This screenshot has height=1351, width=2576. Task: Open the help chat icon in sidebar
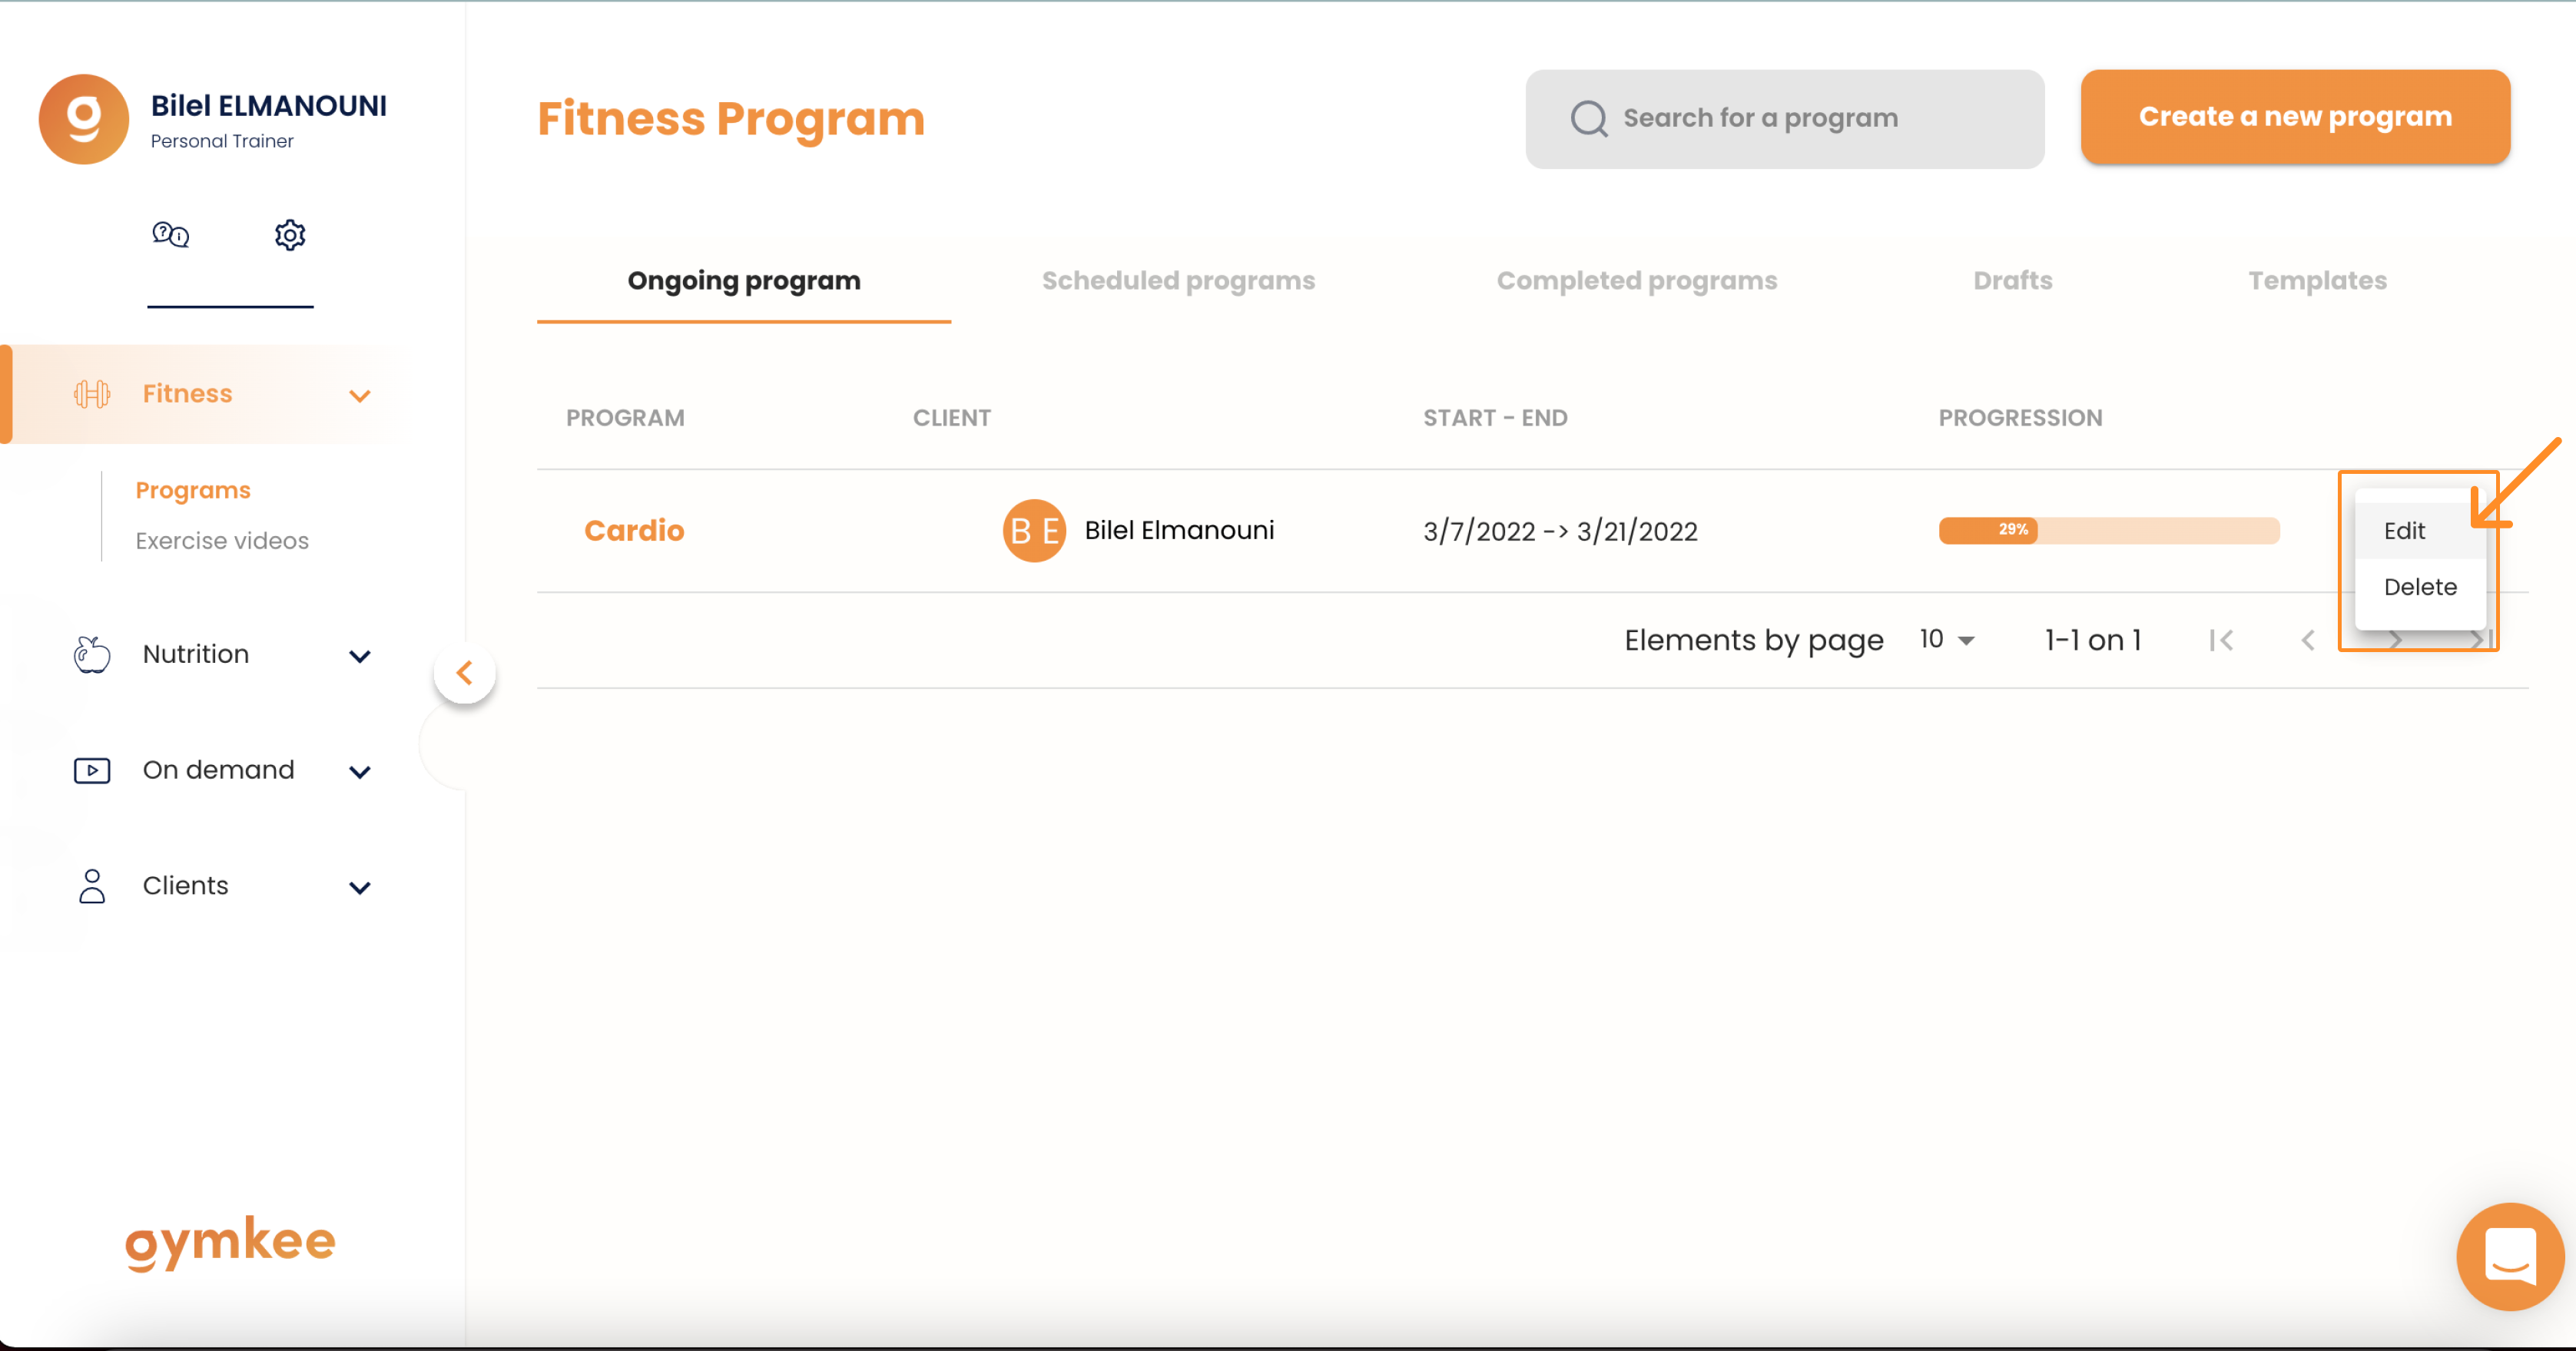pos(170,235)
